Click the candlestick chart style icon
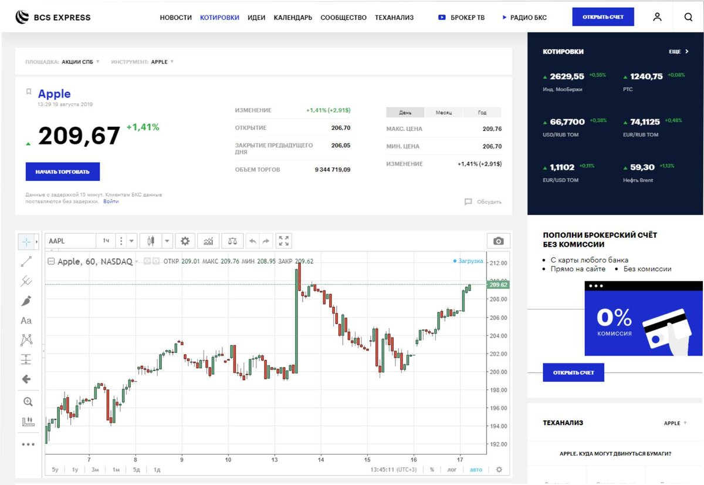Screen dimensions: 704x485 tap(151, 241)
